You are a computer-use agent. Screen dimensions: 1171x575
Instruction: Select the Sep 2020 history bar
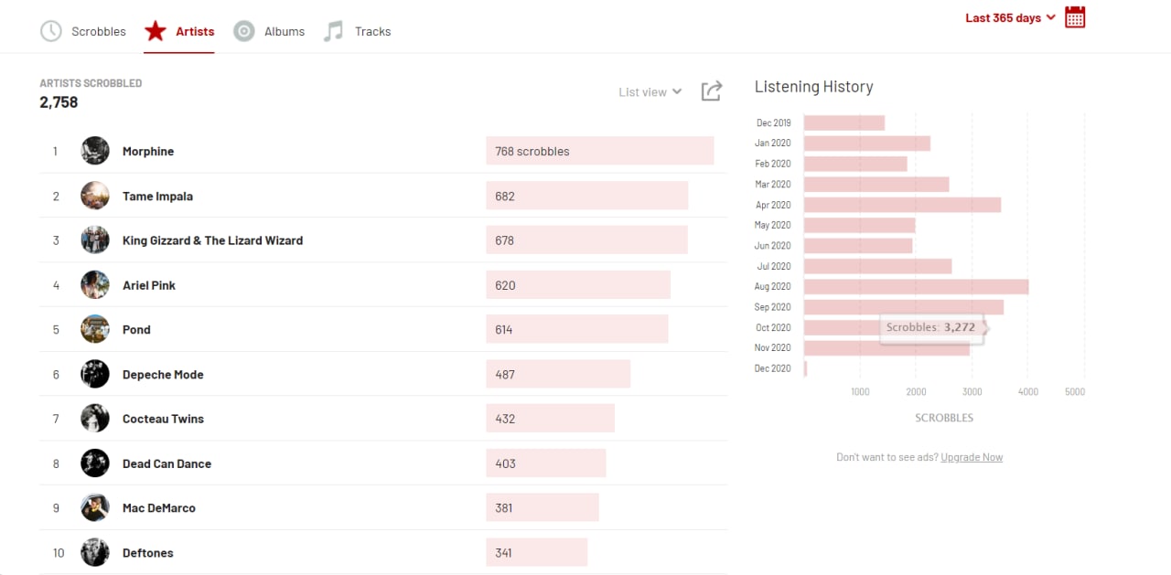click(x=904, y=307)
